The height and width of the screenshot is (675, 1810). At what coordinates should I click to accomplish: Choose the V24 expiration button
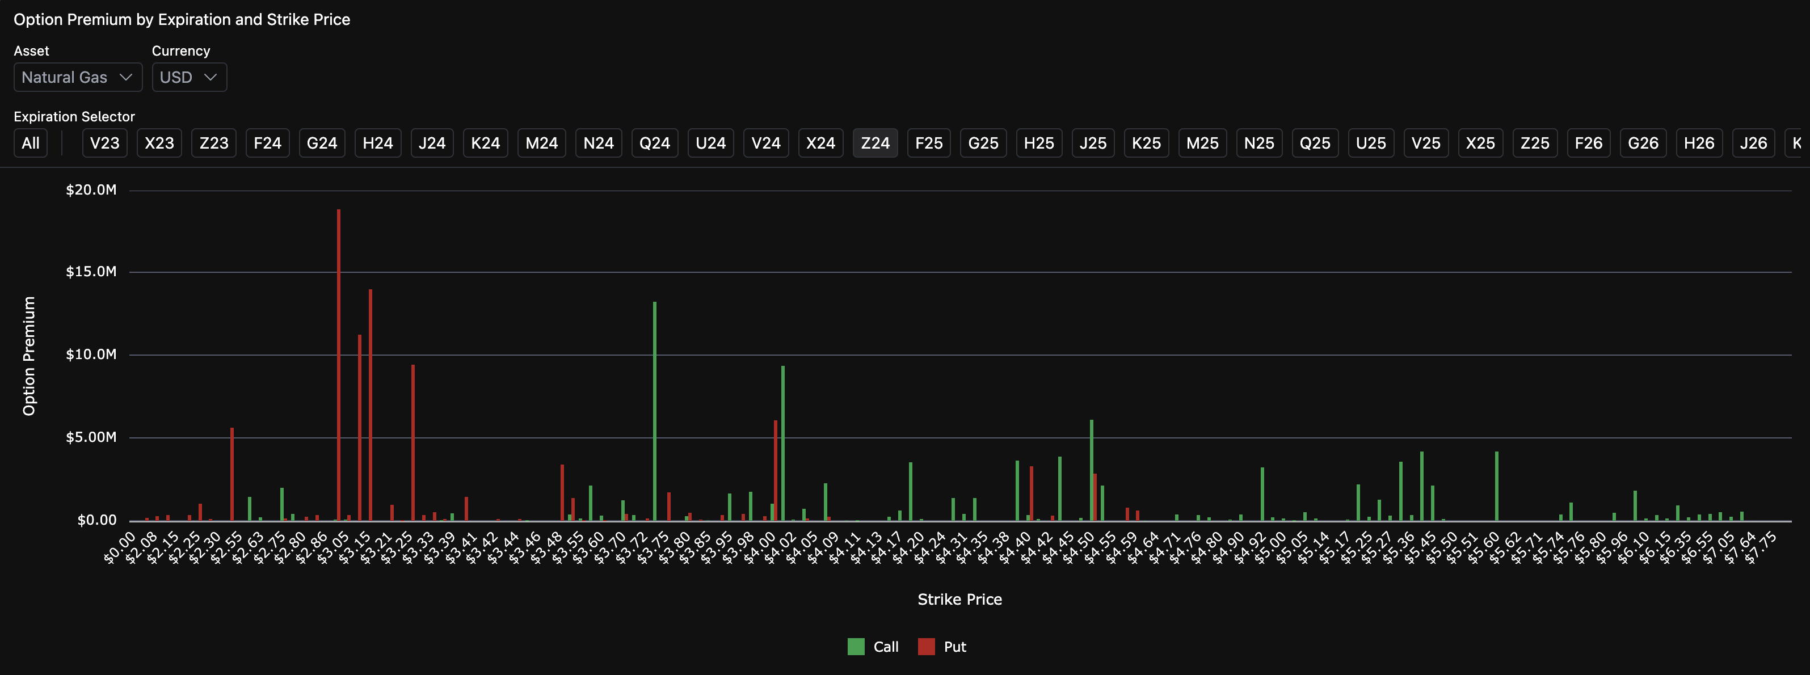(766, 144)
